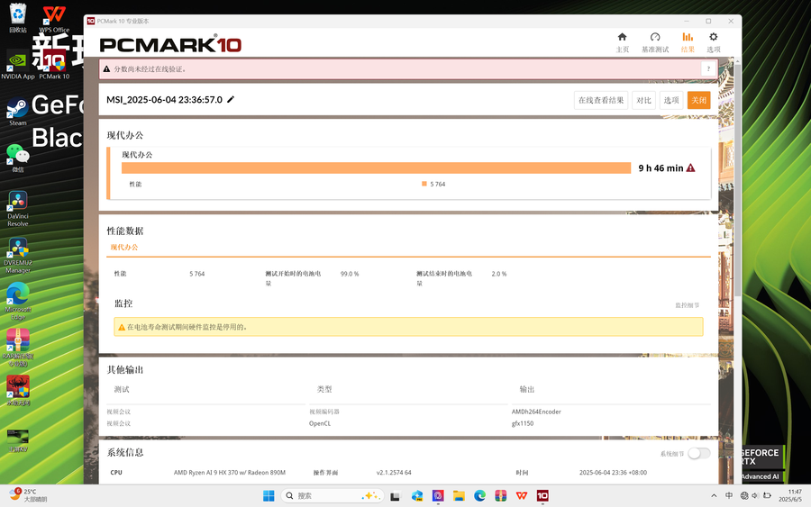The width and height of the screenshot is (811, 507).
Task: Click the orange 现代办公 battery life bar
Action: [x=376, y=168]
